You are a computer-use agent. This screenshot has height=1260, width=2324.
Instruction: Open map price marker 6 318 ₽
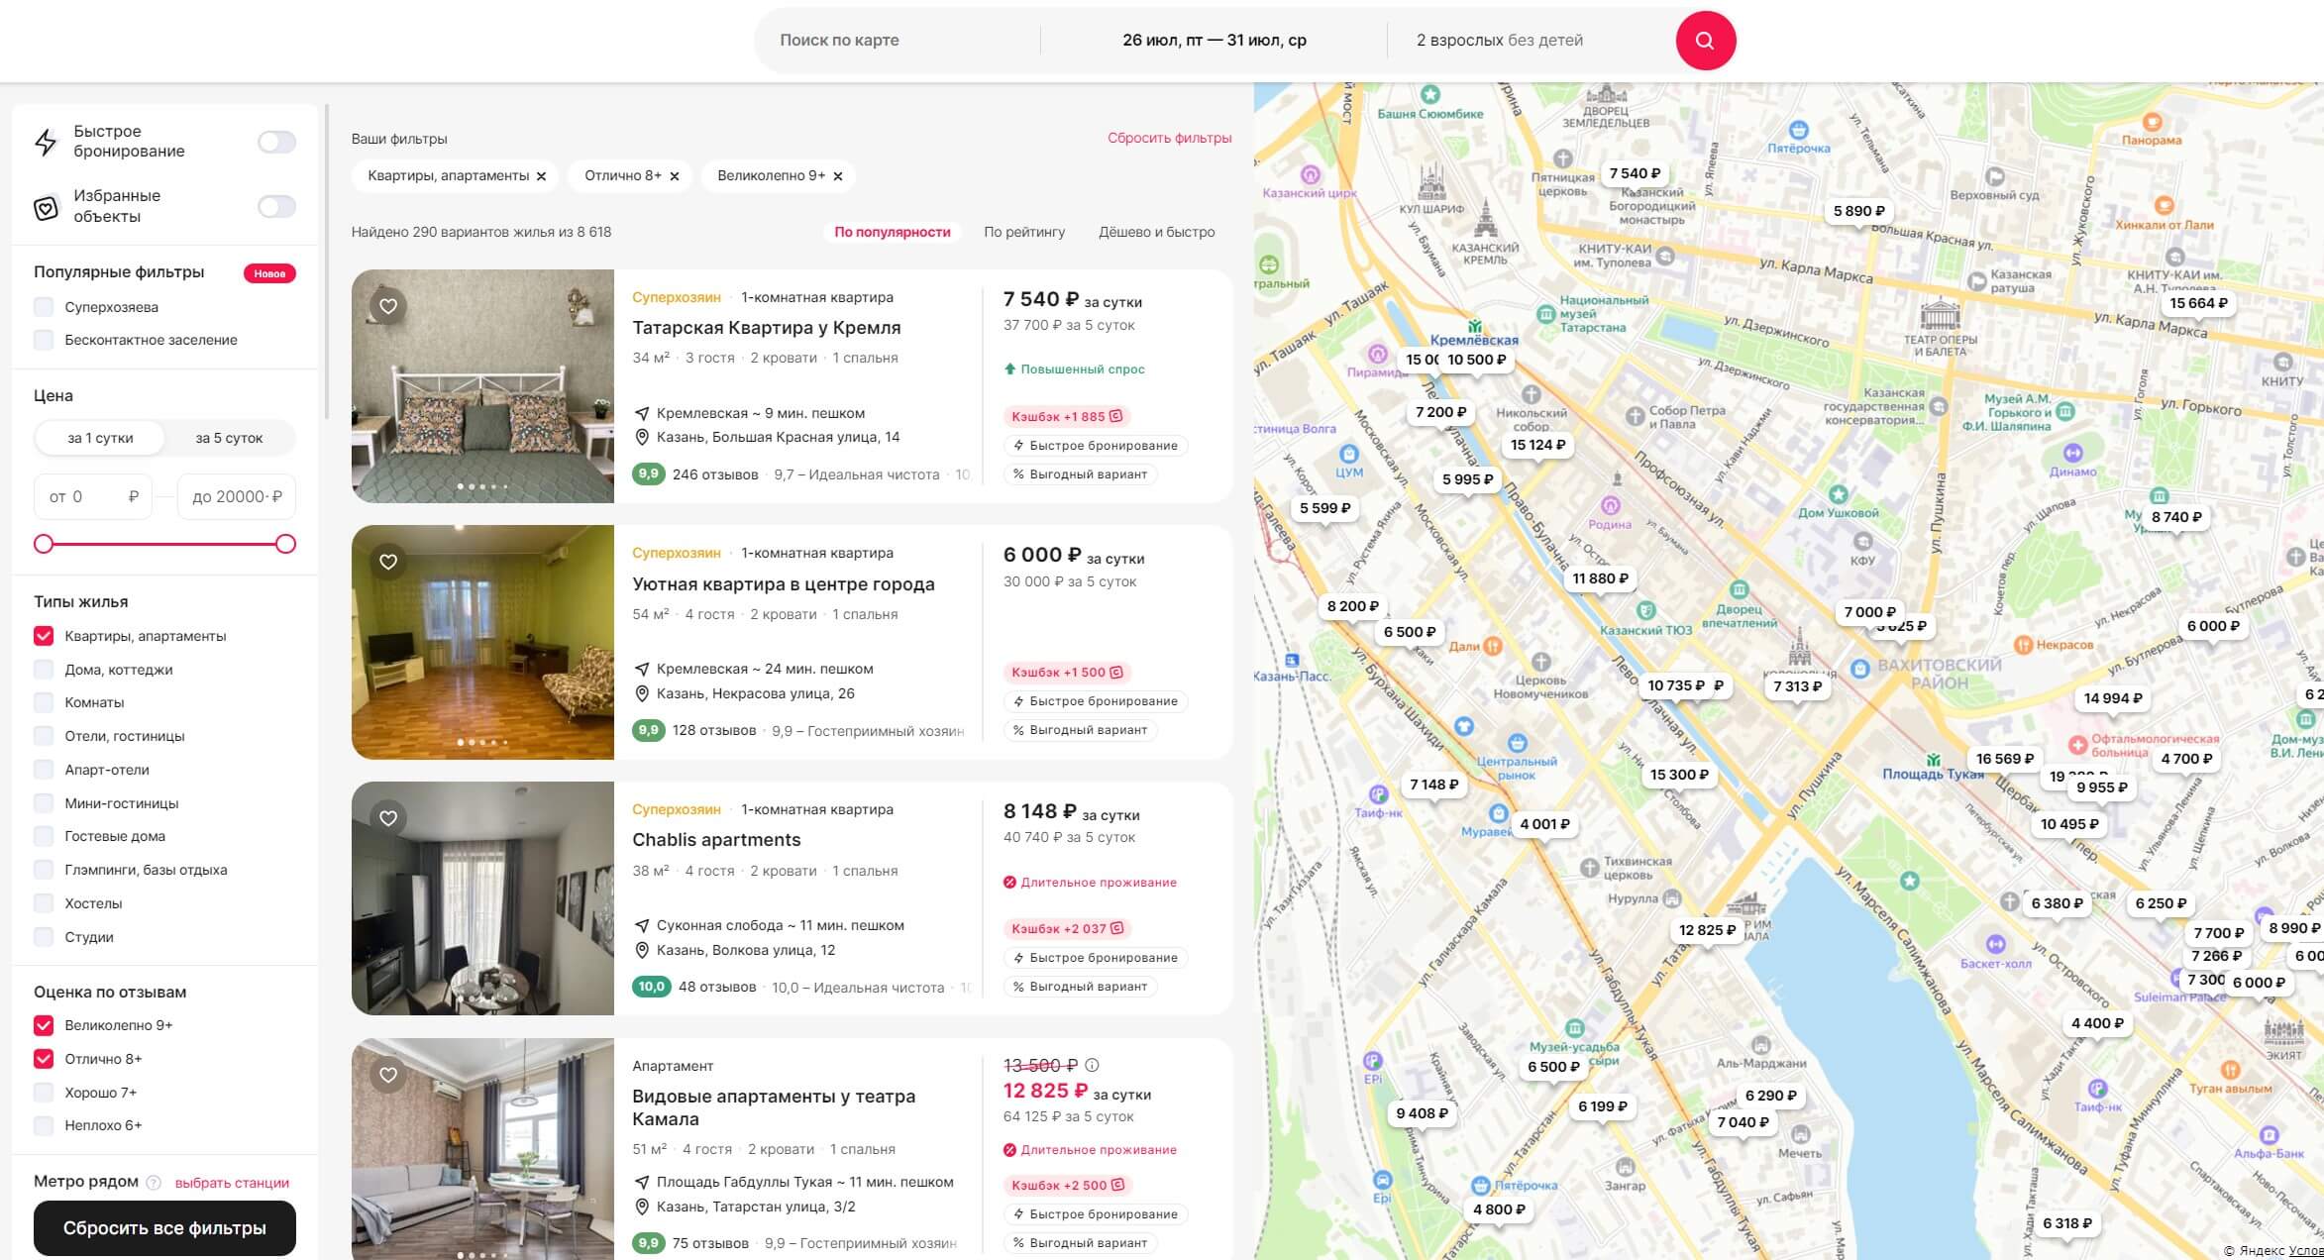[2066, 1223]
